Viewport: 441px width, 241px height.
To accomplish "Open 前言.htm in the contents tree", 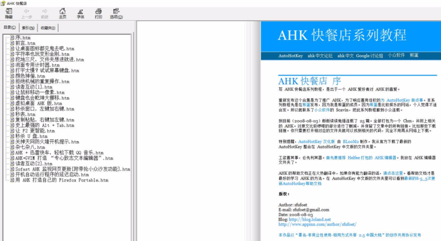I will coord(25,43).
